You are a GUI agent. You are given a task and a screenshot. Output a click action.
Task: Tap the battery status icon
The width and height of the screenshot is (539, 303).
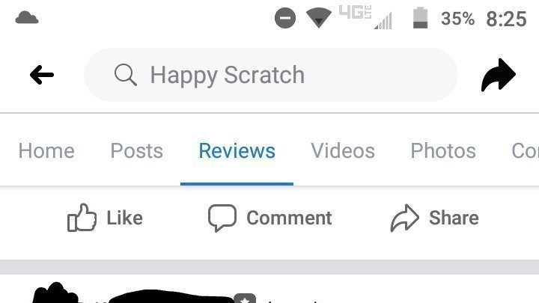pyautogui.click(x=420, y=18)
